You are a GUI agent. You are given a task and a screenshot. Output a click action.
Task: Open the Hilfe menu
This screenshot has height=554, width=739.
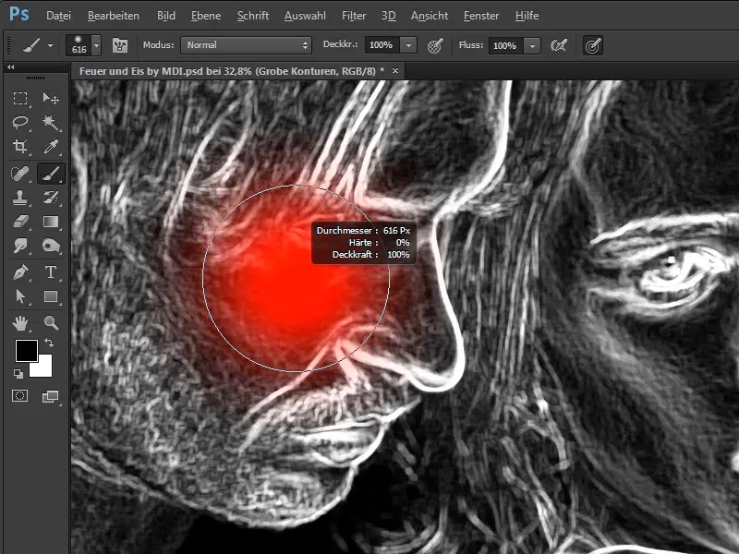pos(527,16)
